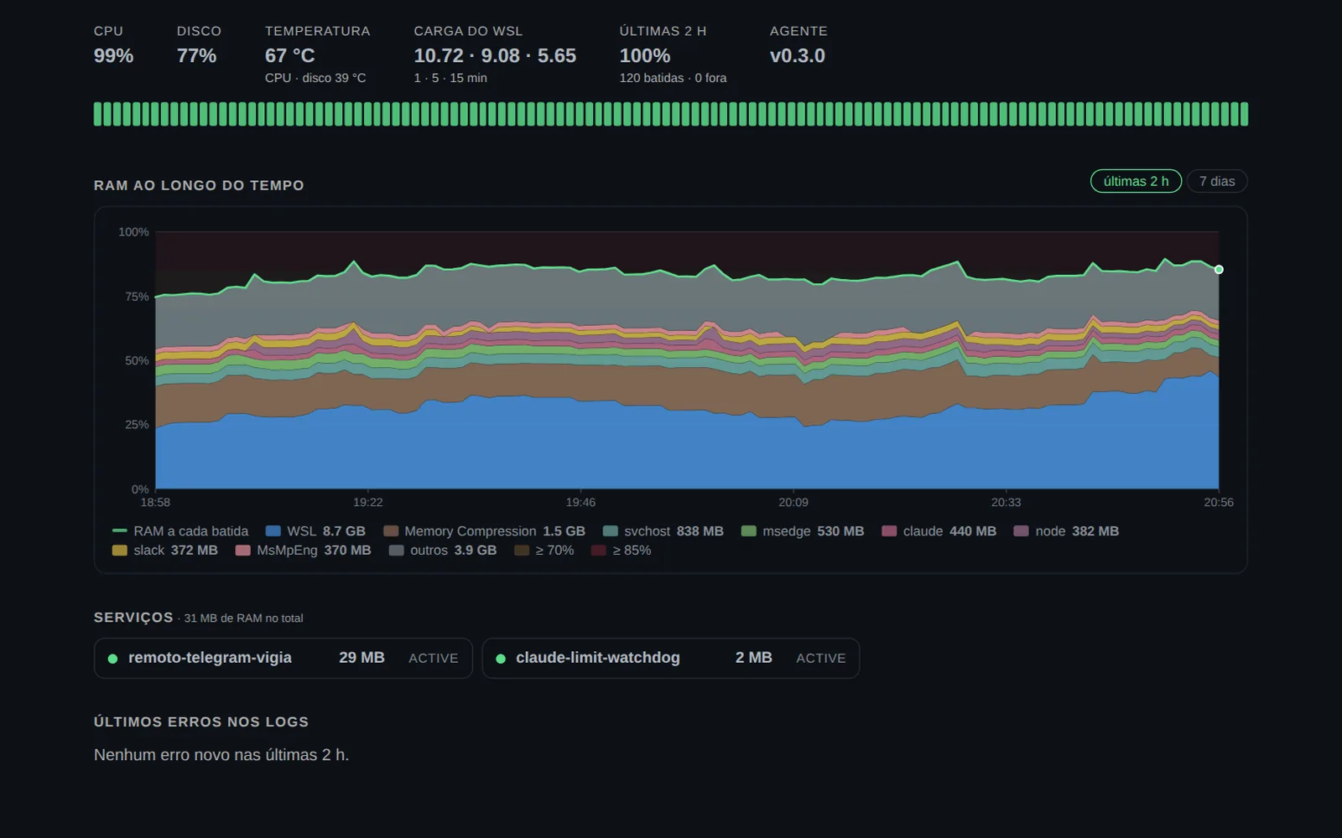Open the claude-limit-watchdog service card

671,659
